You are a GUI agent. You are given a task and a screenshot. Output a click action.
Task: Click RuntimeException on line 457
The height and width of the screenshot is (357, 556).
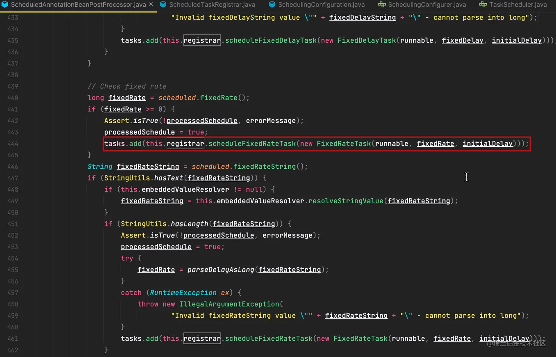(x=183, y=293)
